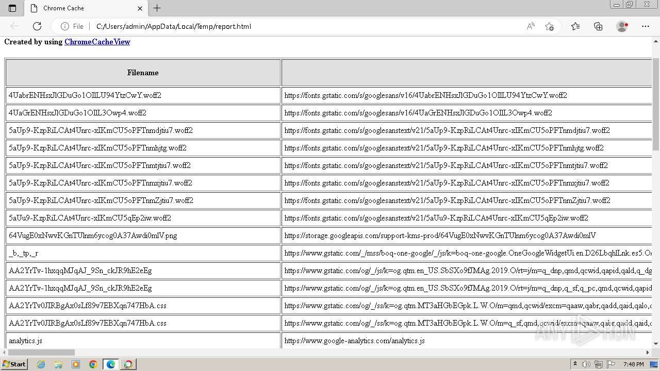This screenshot has height=371, width=660.
Task: Select filename ending CU5qEp2iw.woff2
Action: point(90,218)
